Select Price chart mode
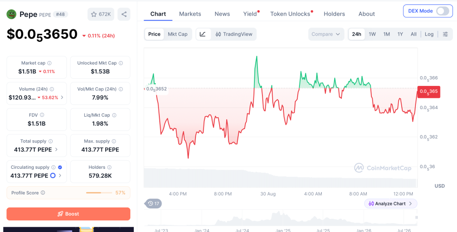 (x=154, y=34)
